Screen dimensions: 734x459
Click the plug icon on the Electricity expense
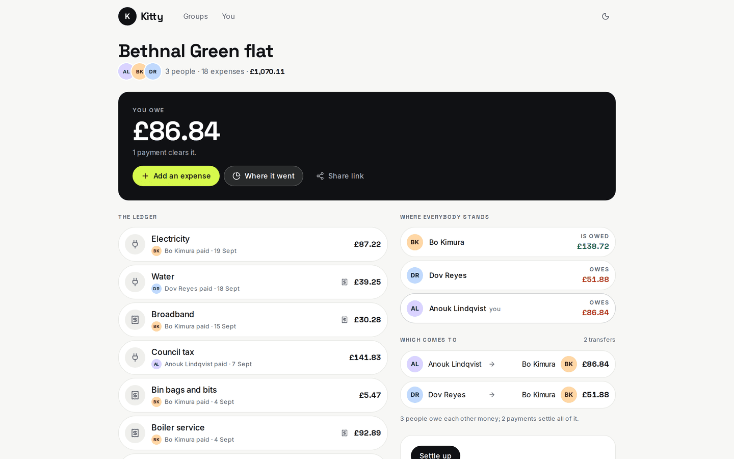(x=135, y=244)
